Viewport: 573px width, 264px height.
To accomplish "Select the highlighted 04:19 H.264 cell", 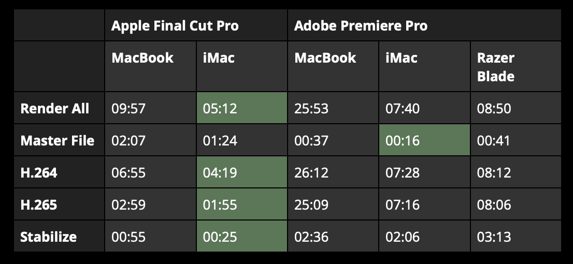I will [241, 172].
